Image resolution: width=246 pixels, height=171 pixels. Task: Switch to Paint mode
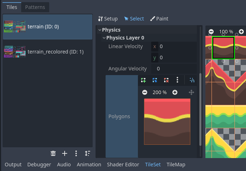(159, 19)
